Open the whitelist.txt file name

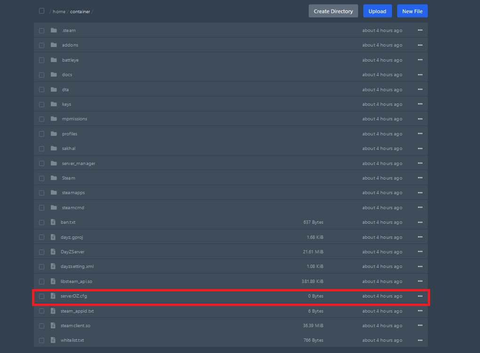click(72, 340)
